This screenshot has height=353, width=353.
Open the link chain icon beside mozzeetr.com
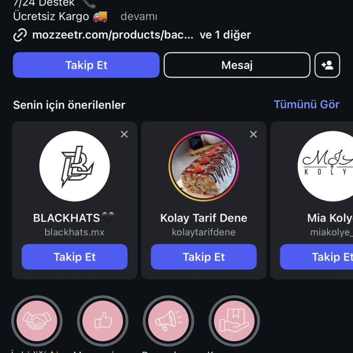pos(20,35)
